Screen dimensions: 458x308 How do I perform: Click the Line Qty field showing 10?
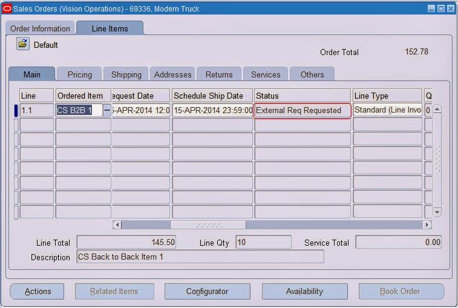pos(263,242)
